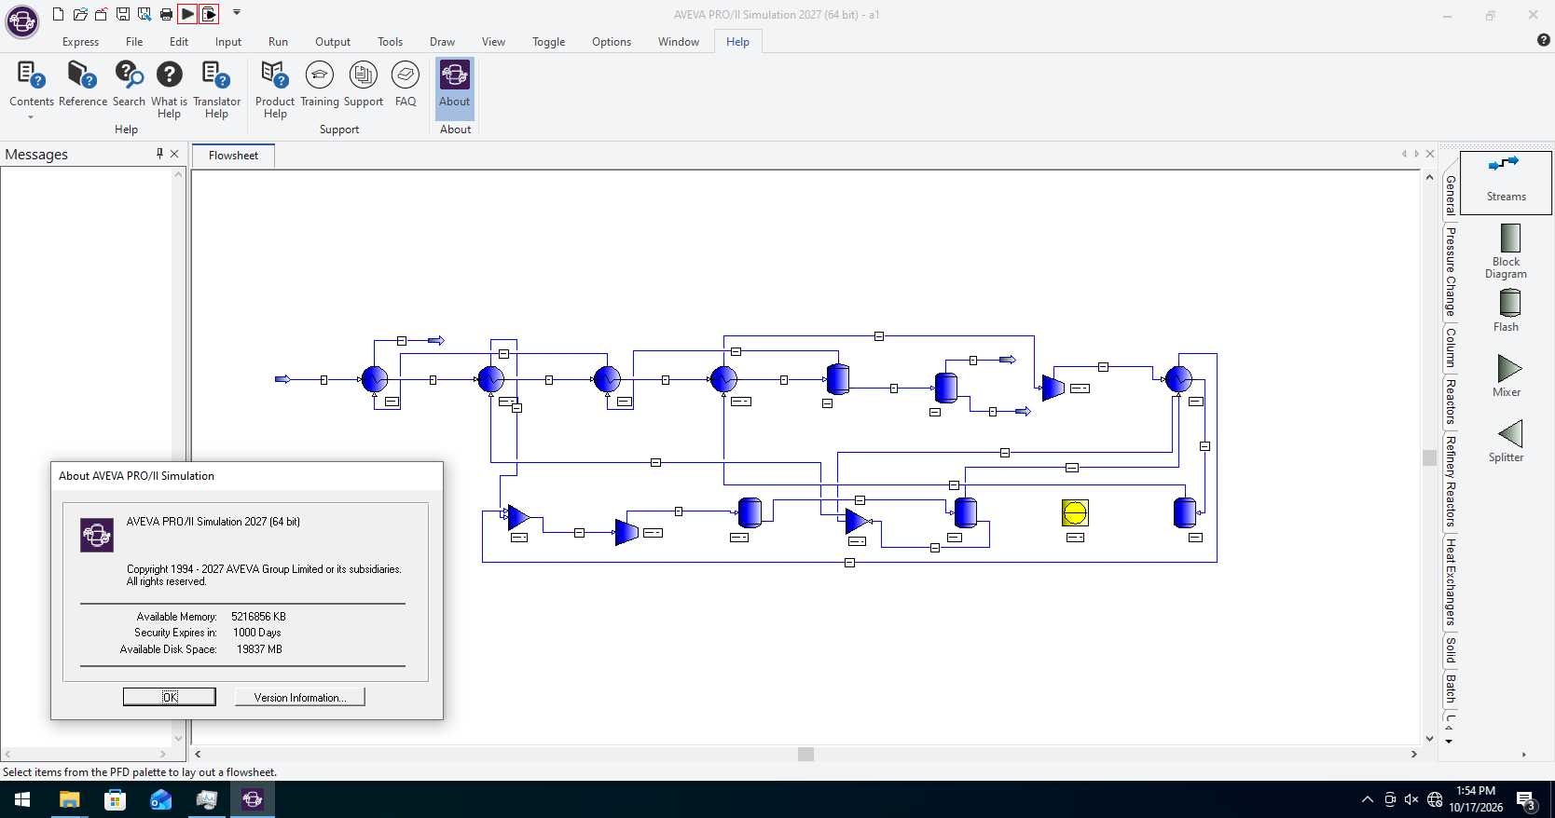Click the yellow unit on the flowsheet
Viewport: 1555px width, 818px height.
coord(1075,512)
